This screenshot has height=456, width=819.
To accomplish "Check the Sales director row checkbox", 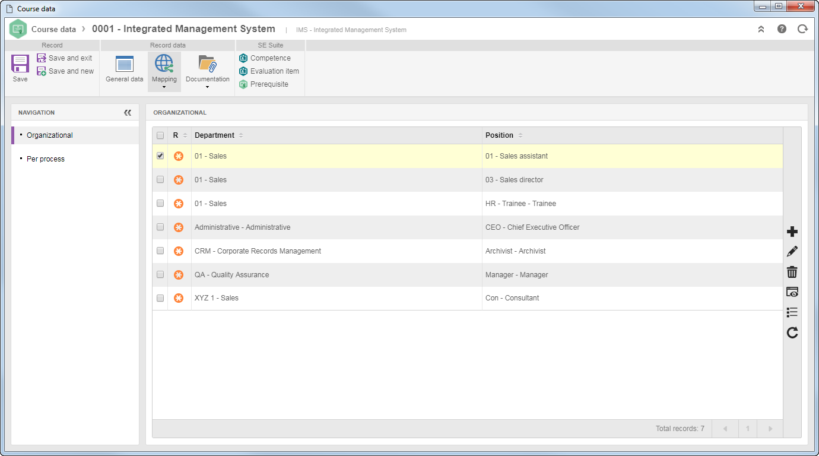I will [x=160, y=179].
